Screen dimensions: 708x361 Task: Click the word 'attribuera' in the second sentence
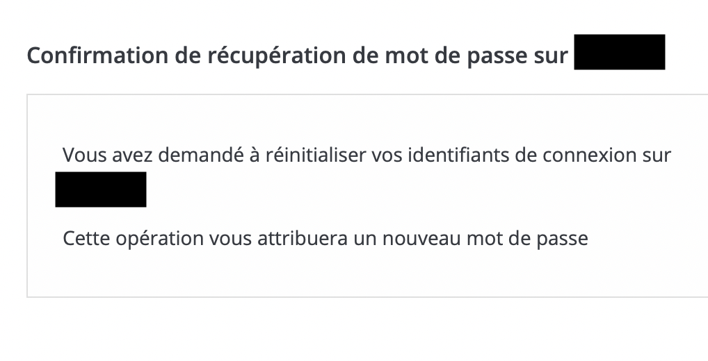[x=303, y=238]
